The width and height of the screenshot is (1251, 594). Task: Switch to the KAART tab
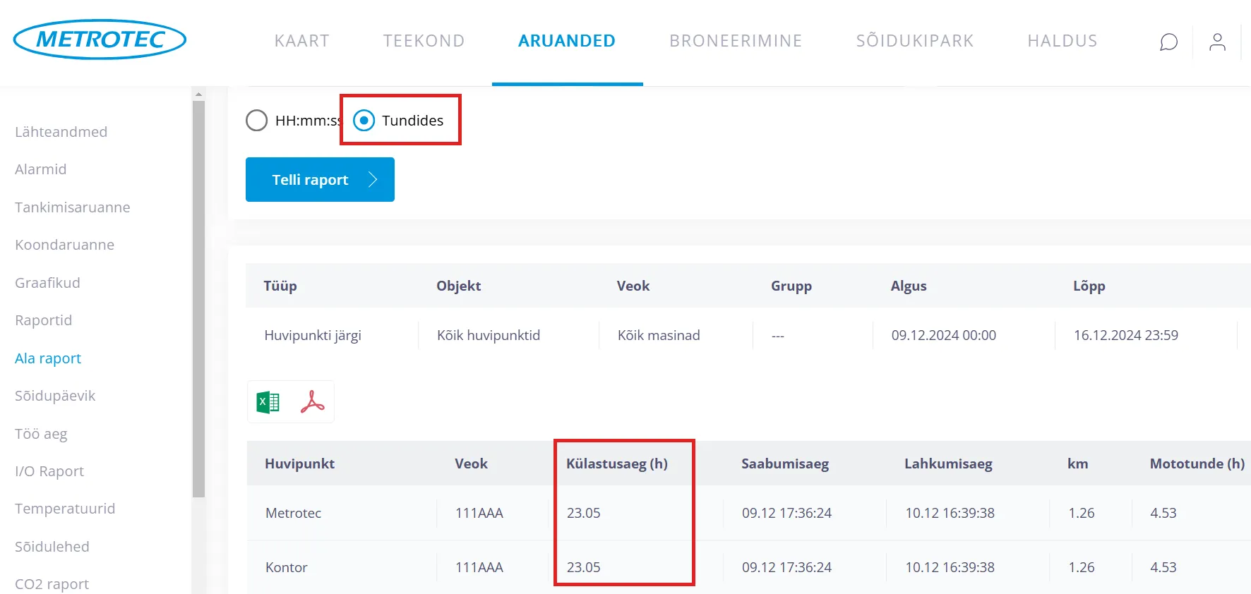tap(301, 41)
